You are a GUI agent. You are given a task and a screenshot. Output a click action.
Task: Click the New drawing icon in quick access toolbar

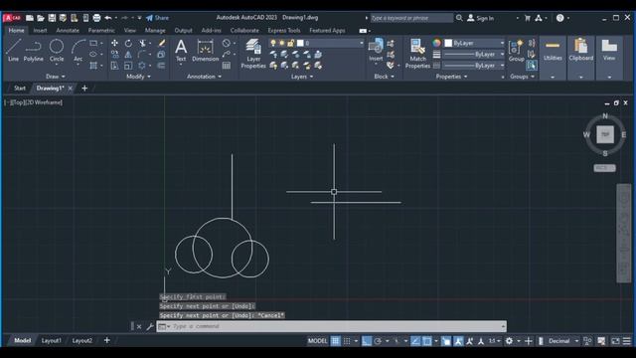pyautogui.click(x=30, y=18)
